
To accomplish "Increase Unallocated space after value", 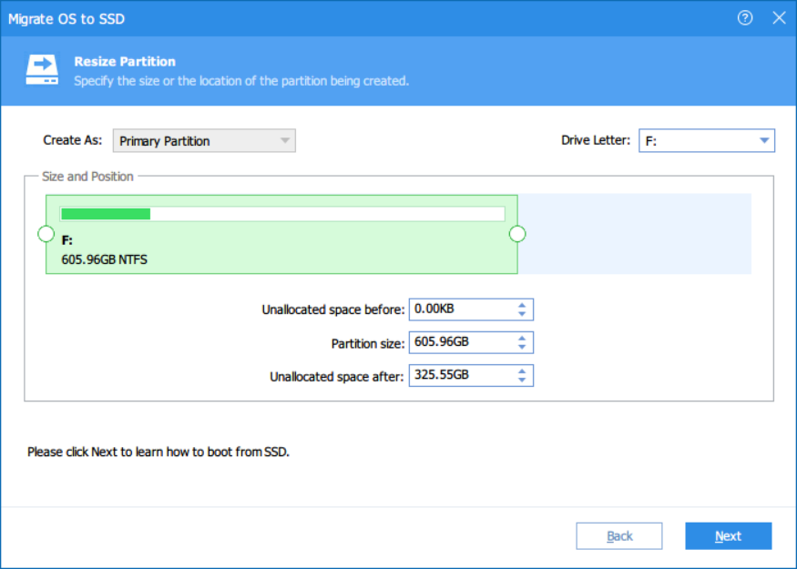I will (522, 371).
